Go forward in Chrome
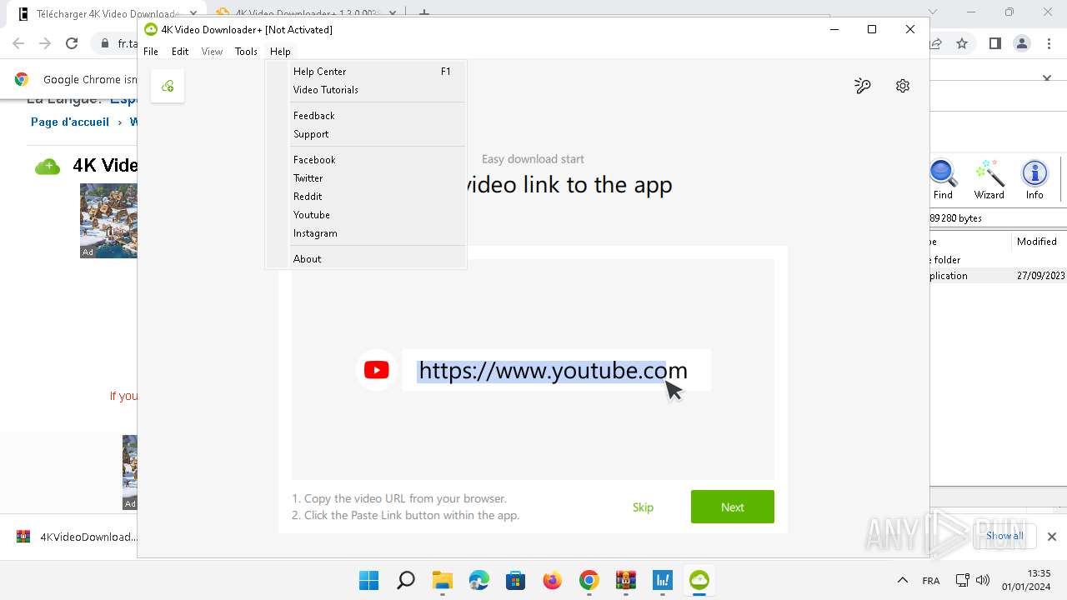Viewport: 1067px width, 600px height. (45, 43)
